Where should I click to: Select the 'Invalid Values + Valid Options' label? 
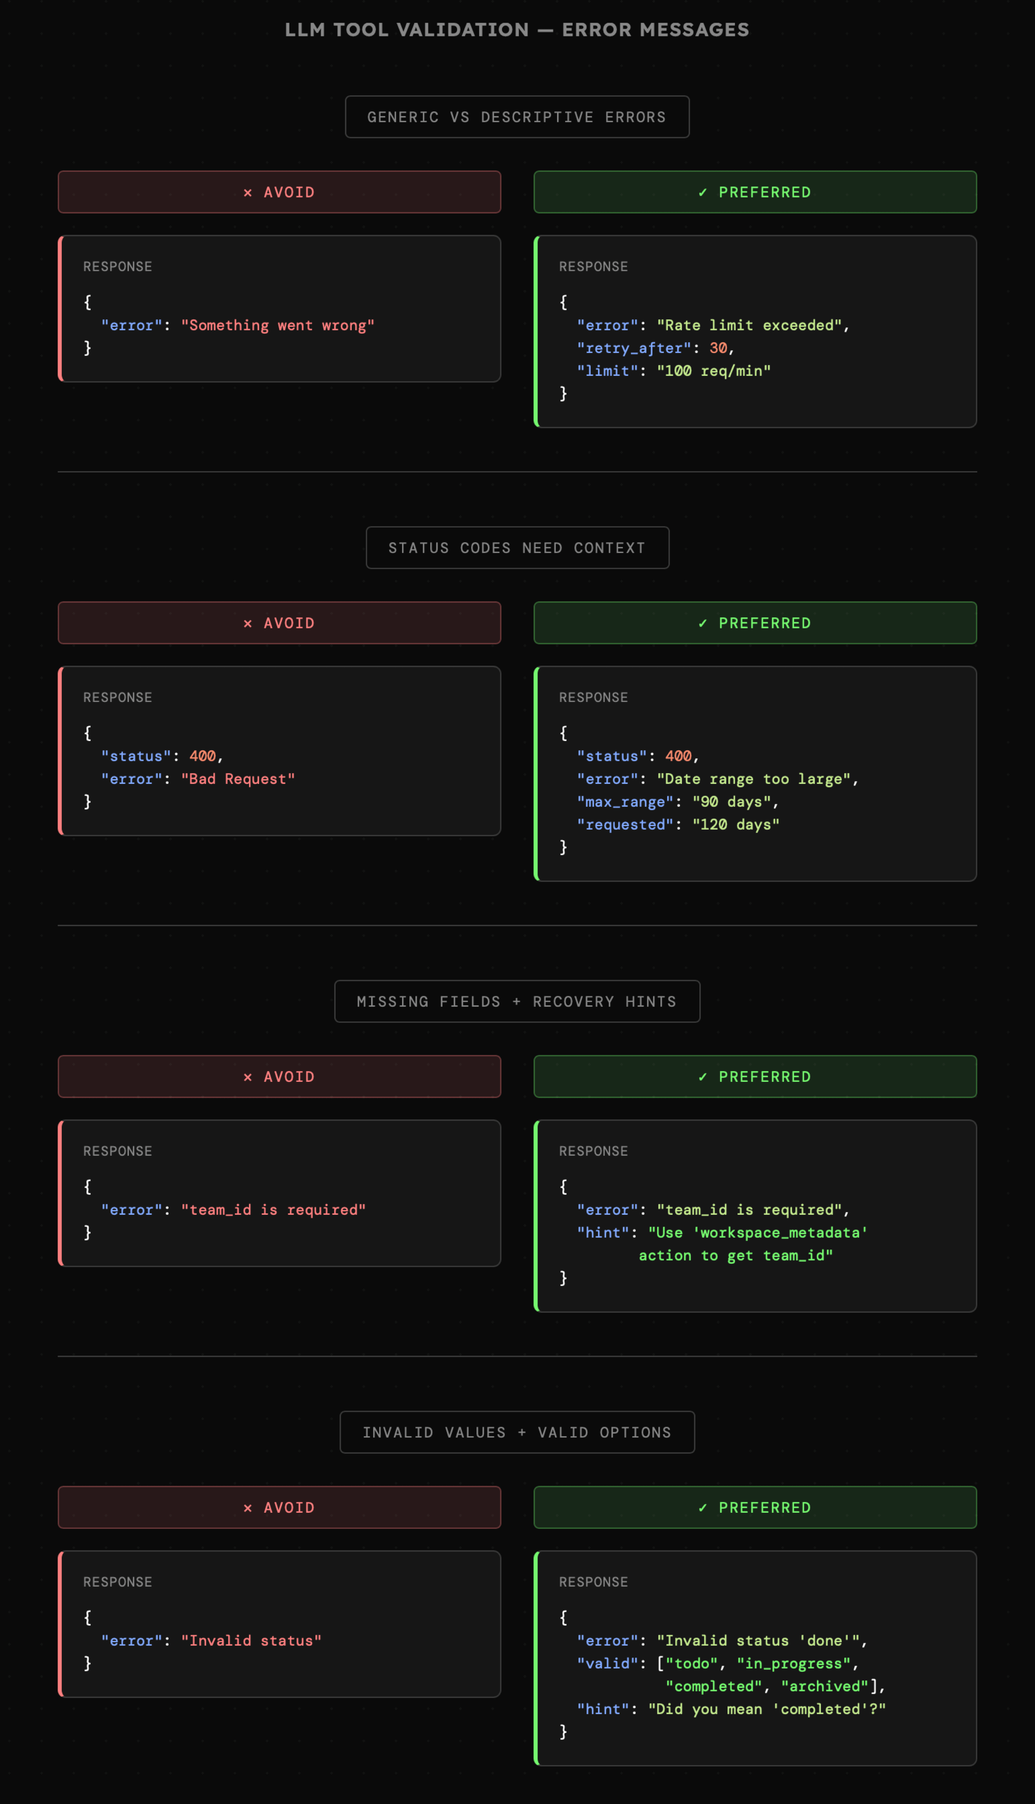517,1432
